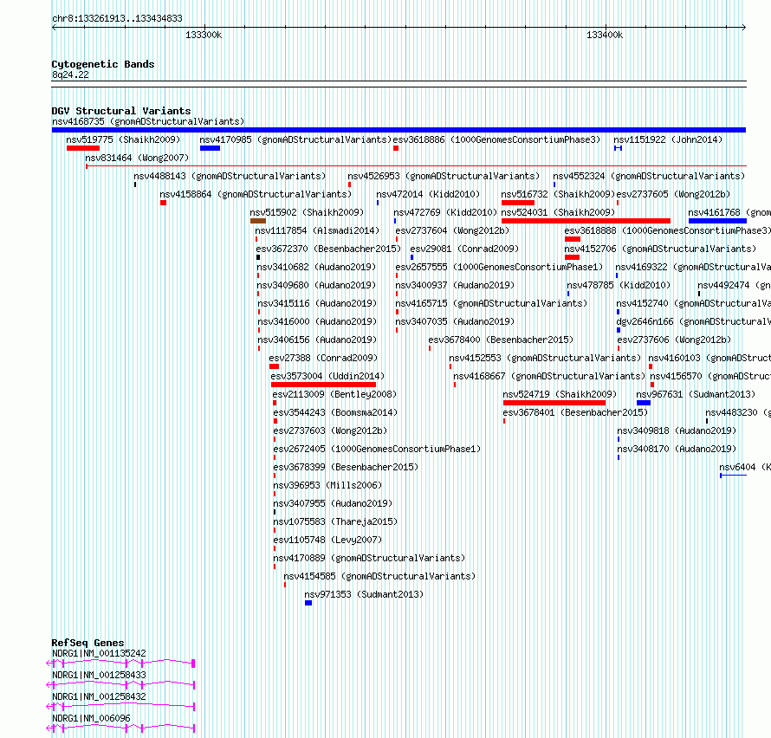Open nsv4169322 variant label
The width and height of the screenshot is (771, 738).
click(x=693, y=267)
